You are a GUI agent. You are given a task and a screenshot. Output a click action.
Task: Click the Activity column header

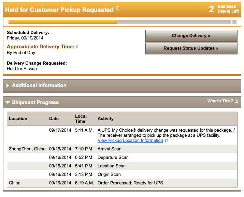(105, 119)
